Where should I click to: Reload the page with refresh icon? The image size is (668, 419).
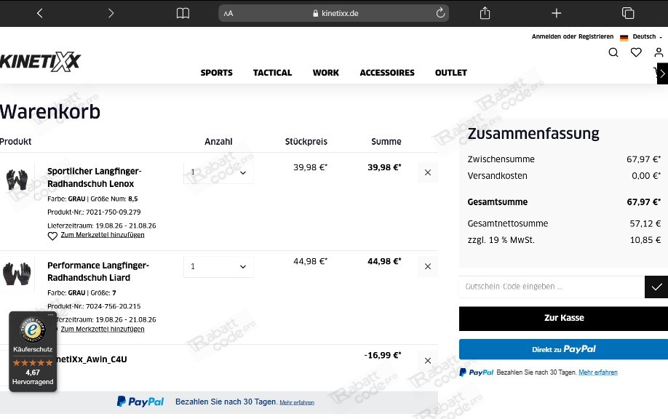click(x=440, y=13)
